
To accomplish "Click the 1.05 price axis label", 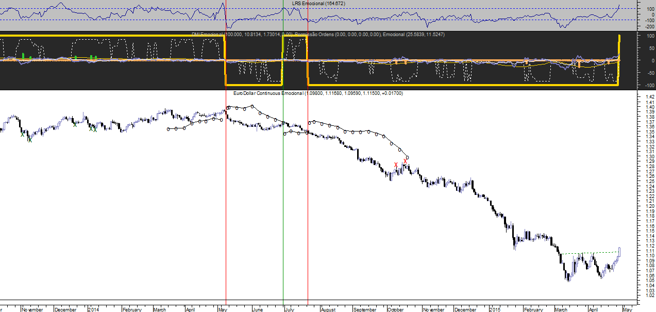I will (x=650, y=281).
